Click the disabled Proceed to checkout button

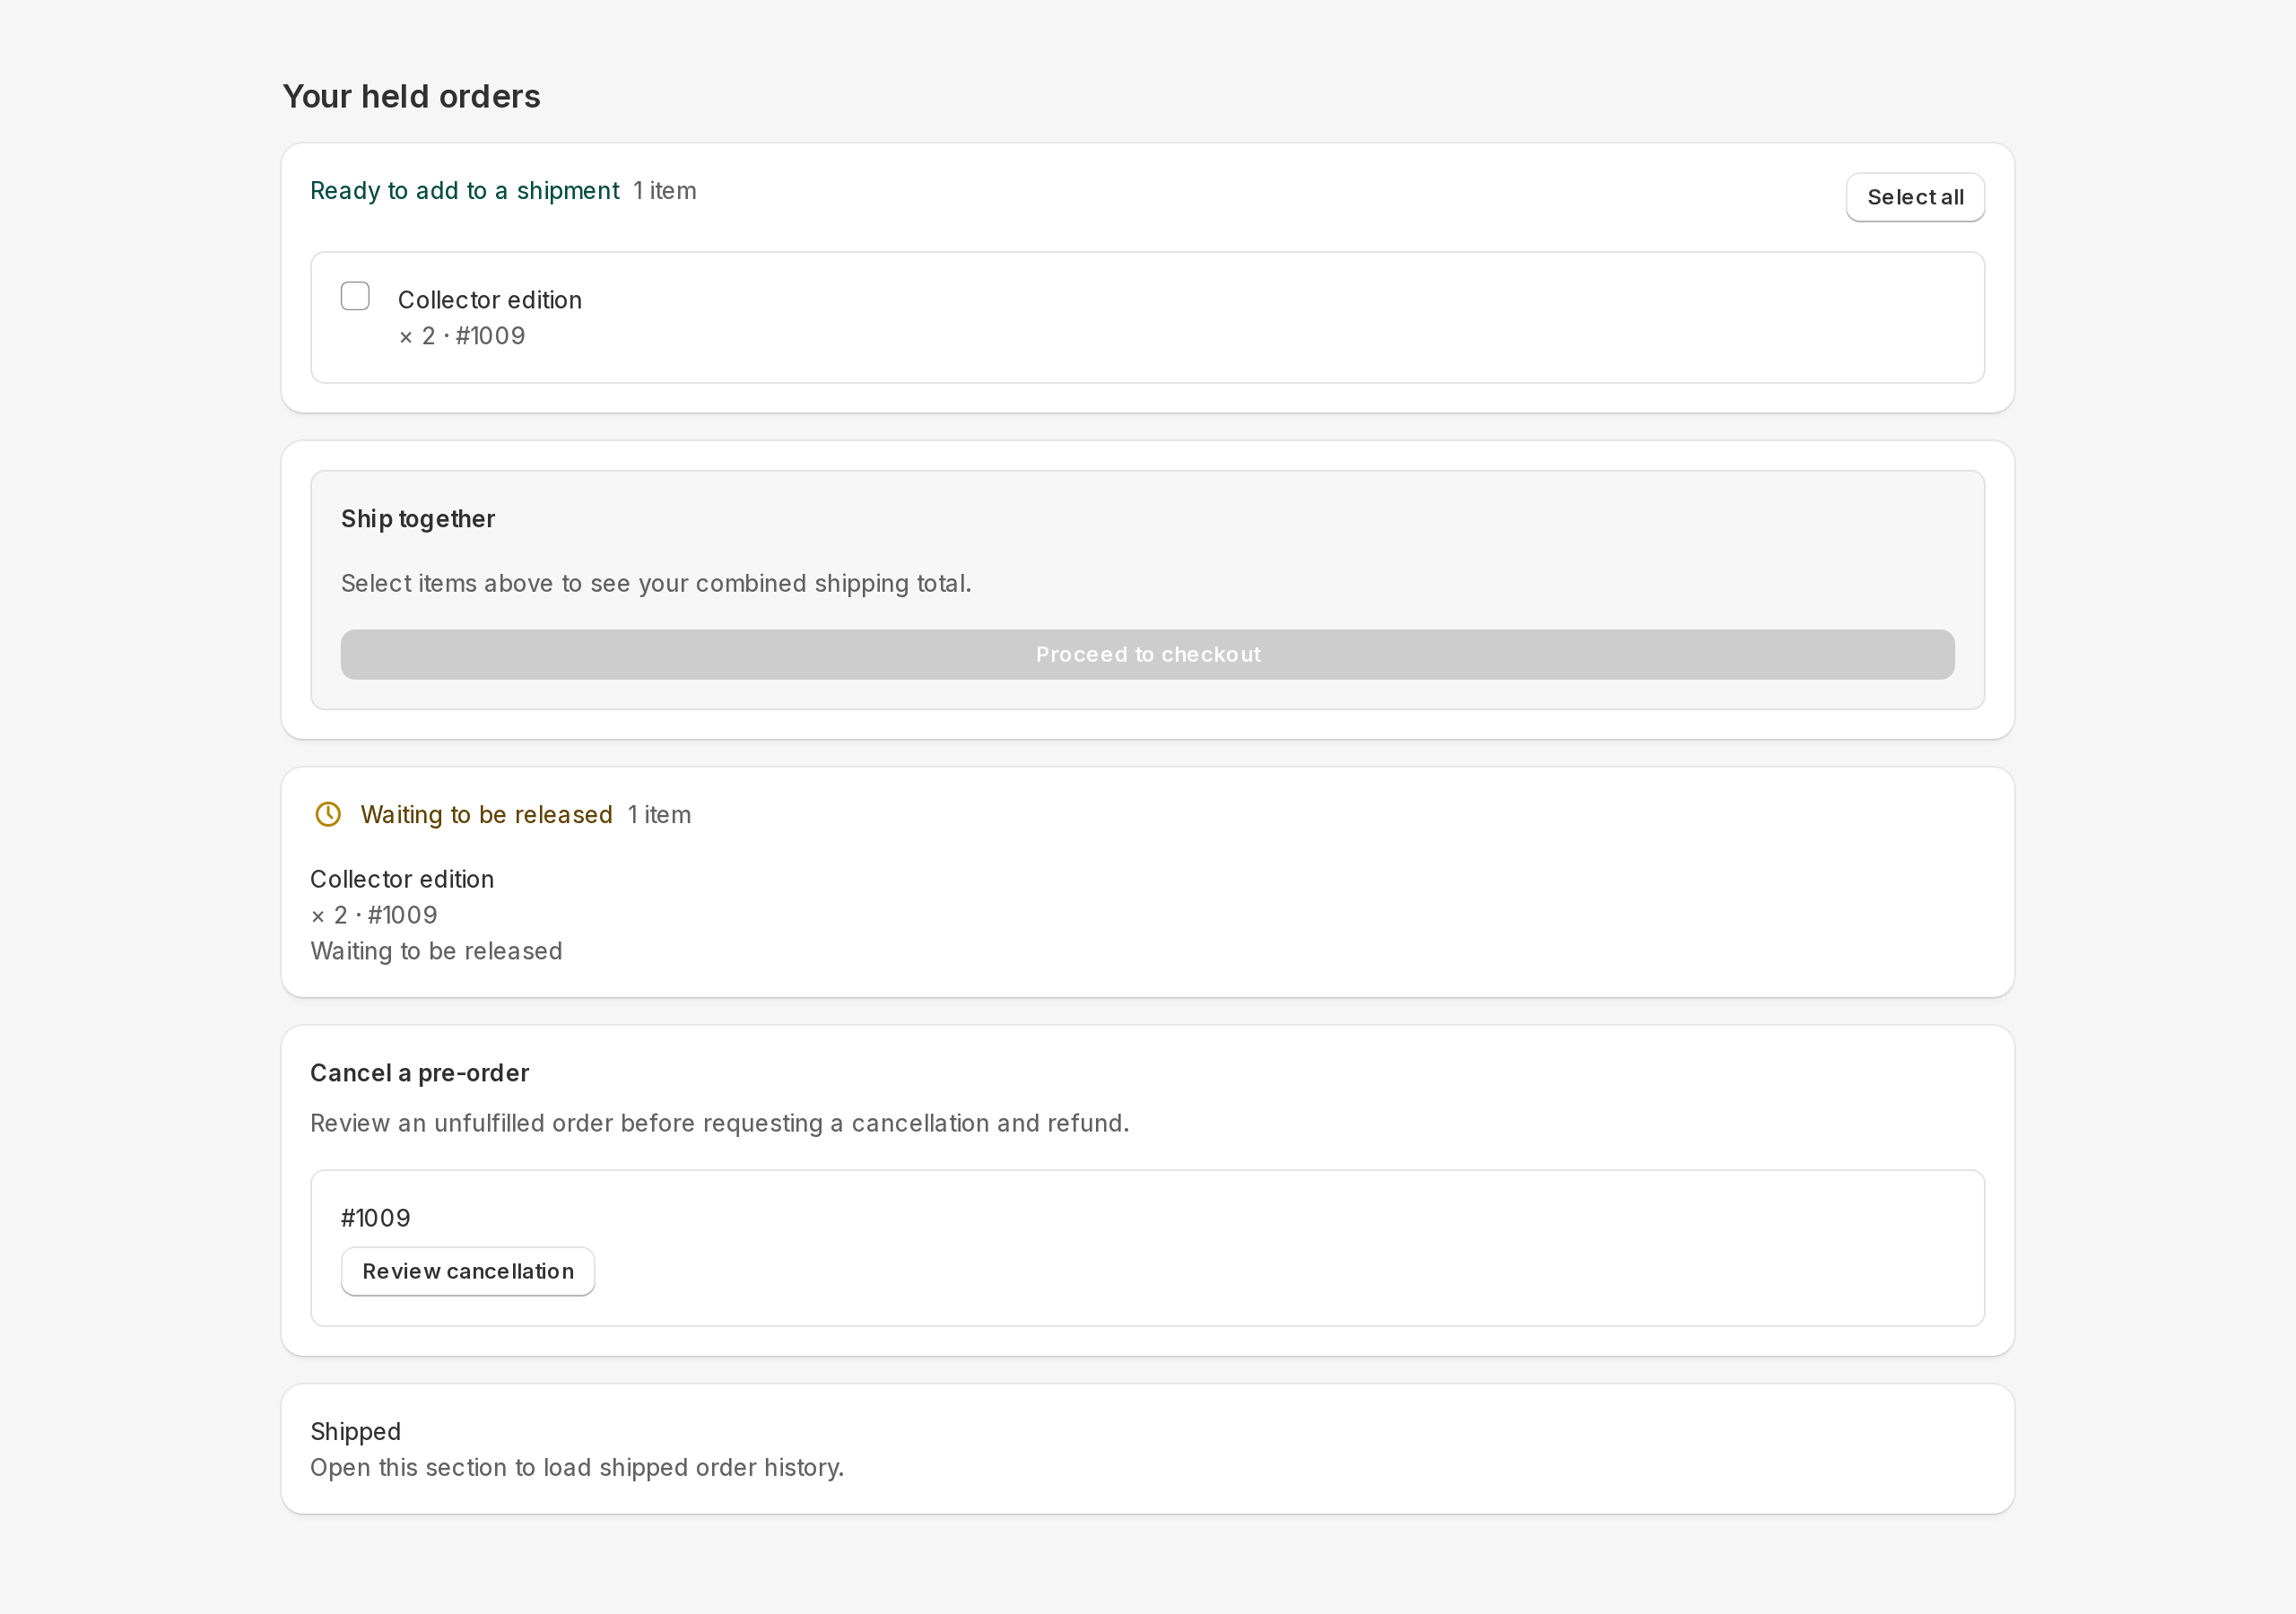[1147, 654]
